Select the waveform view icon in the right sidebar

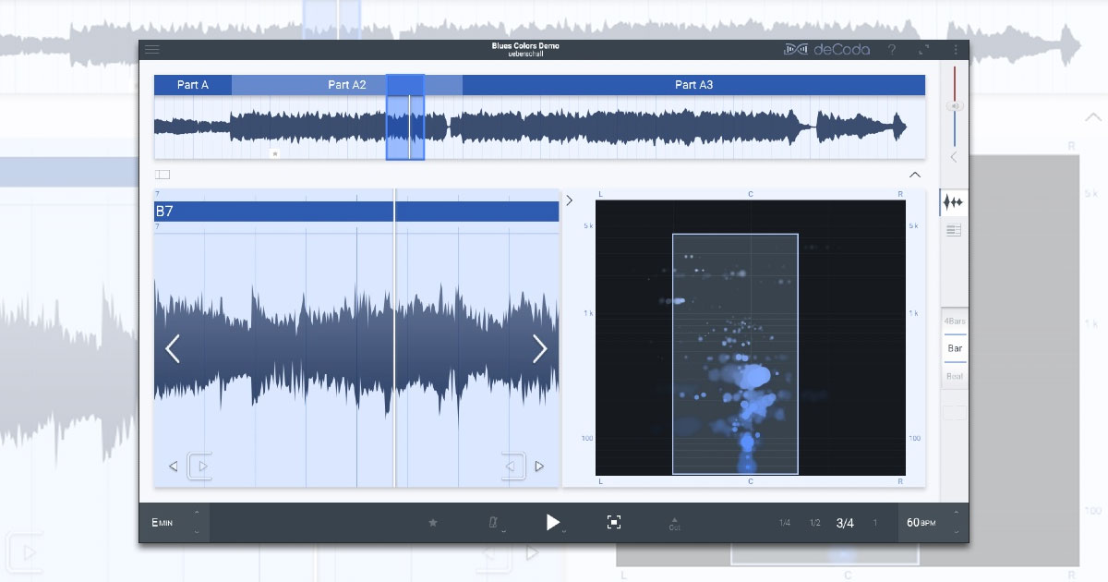954,202
